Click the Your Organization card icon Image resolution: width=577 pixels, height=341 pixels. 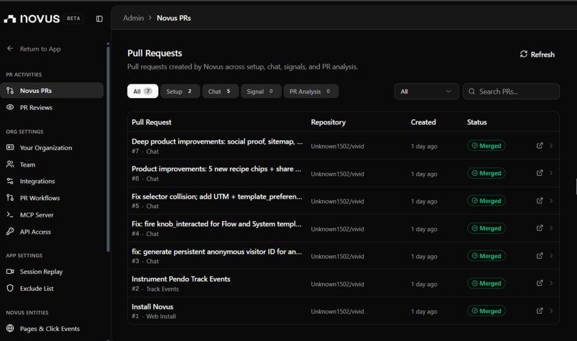point(10,147)
